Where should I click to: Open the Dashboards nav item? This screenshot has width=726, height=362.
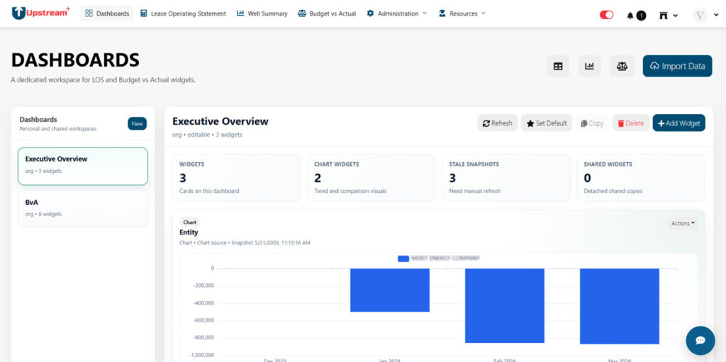coord(107,13)
